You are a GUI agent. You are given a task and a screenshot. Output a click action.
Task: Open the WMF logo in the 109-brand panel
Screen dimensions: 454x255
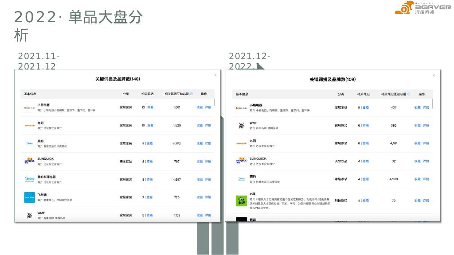pyautogui.click(x=242, y=125)
